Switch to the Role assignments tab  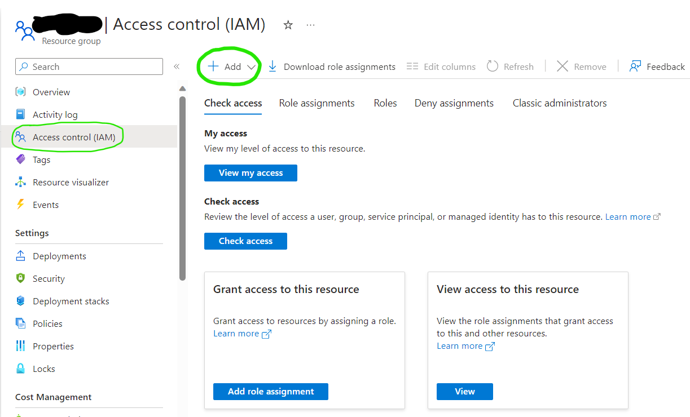point(317,103)
